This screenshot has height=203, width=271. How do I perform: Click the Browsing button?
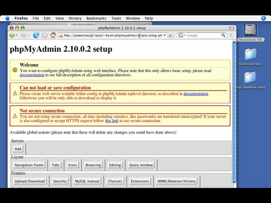pyautogui.click(x=93, y=165)
